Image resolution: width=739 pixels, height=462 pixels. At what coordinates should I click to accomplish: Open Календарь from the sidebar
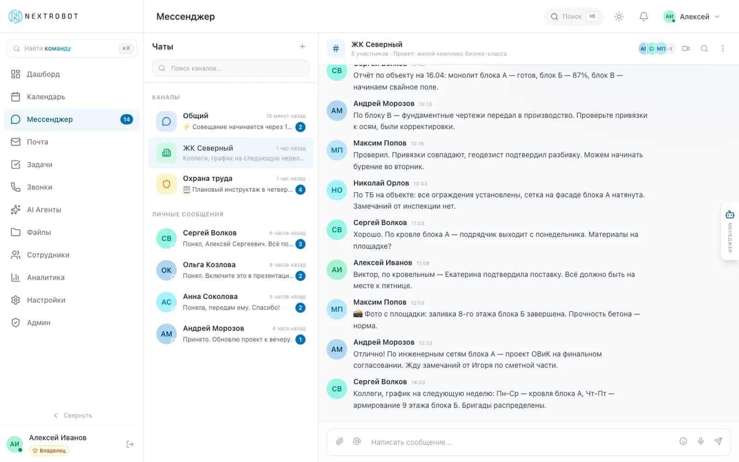pyautogui.click(x=72, y=97)
